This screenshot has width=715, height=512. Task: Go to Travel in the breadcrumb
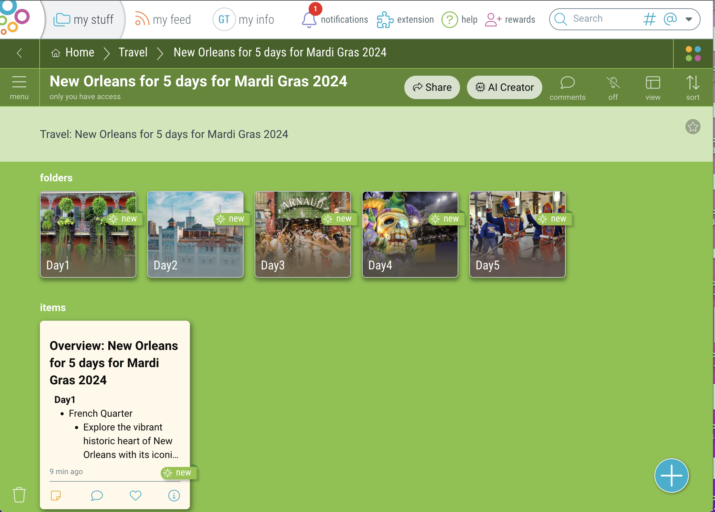(x=133, y=53)
